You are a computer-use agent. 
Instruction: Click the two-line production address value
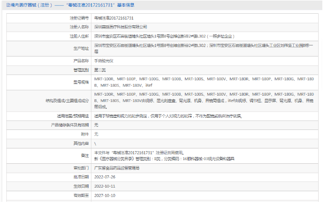[x=204, y=49]
